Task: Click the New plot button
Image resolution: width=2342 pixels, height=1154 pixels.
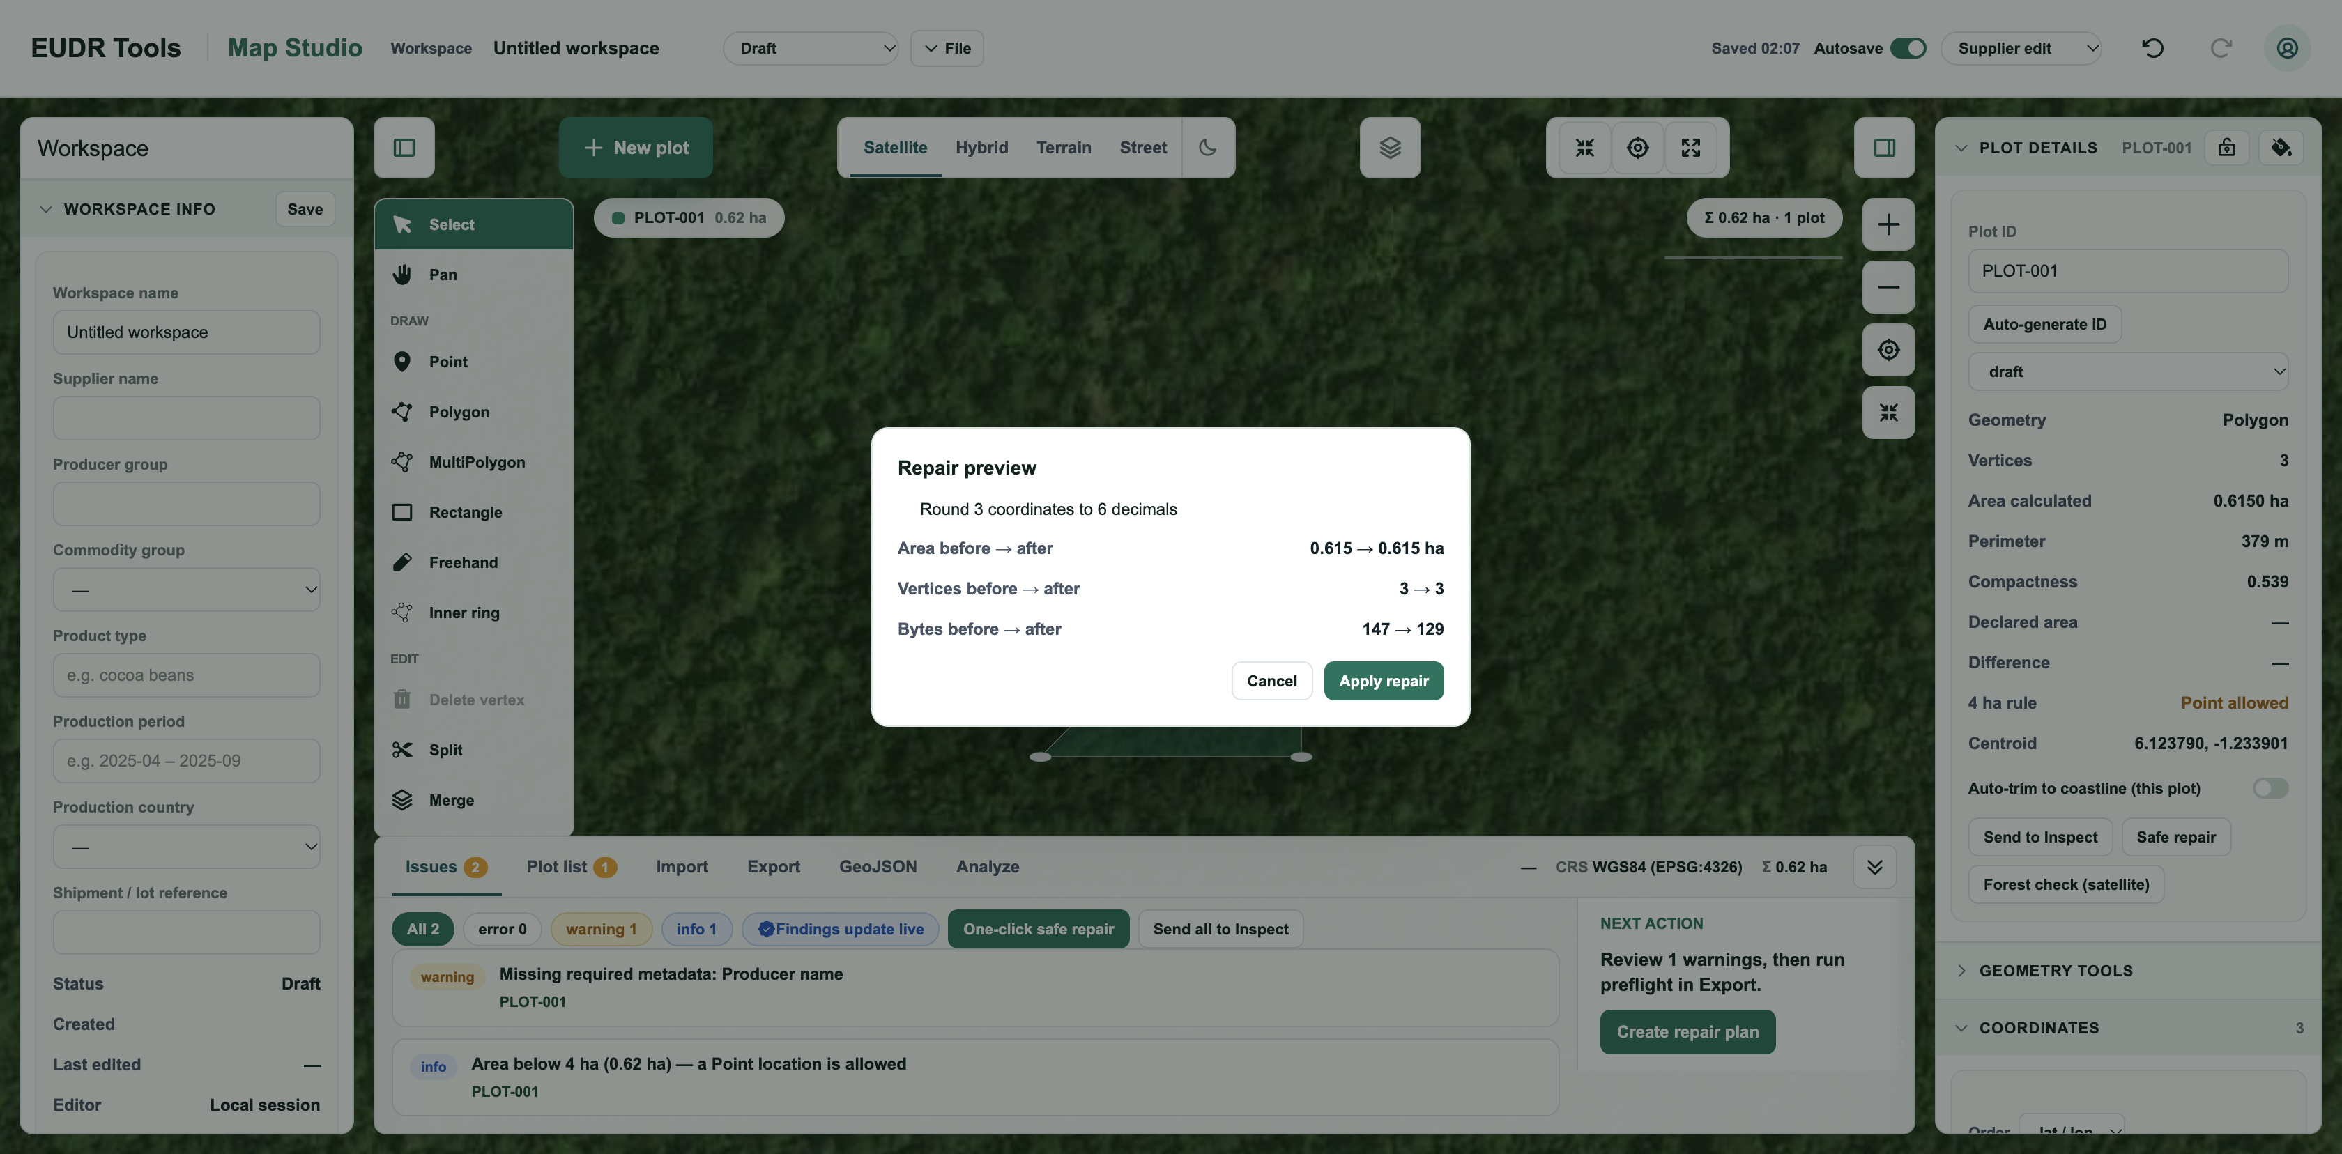Action: [x=636, y=147]
